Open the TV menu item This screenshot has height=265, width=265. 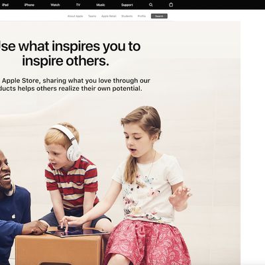click(78, 5)
